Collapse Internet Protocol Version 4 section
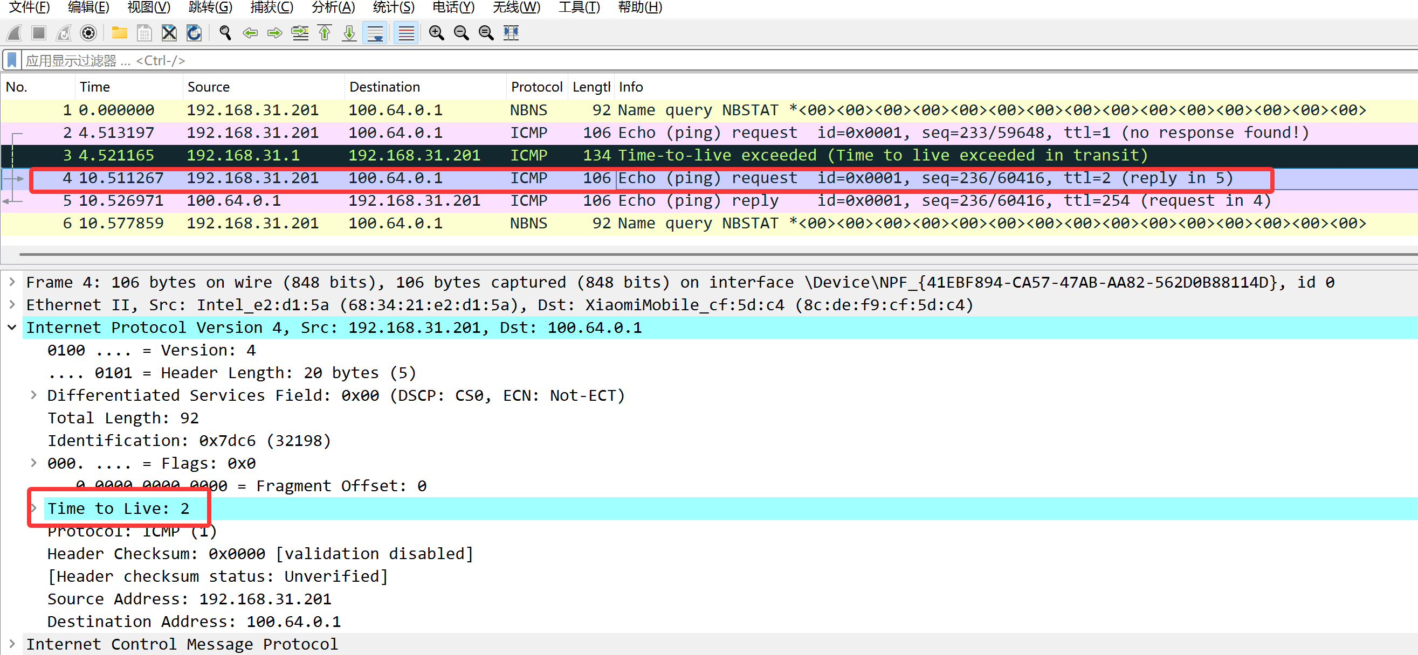This screenshot has width=1418, height=655. (11, 327)
